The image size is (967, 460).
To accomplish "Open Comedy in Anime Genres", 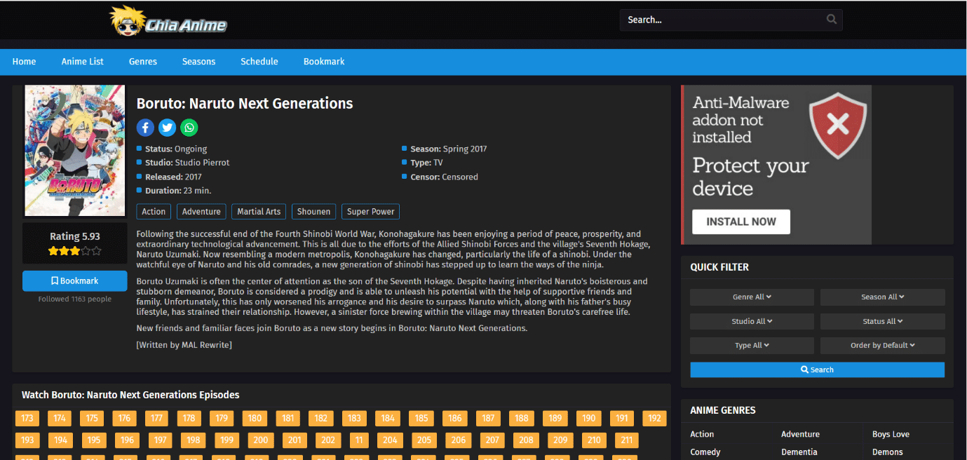I will 705,452.
